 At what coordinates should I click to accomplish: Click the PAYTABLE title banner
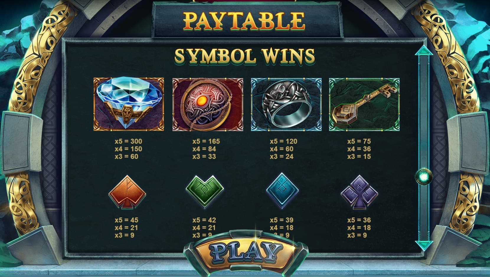click(244, 21)
